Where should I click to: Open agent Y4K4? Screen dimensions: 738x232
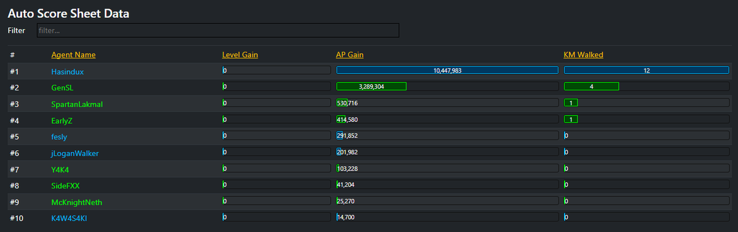click(61, 169)
